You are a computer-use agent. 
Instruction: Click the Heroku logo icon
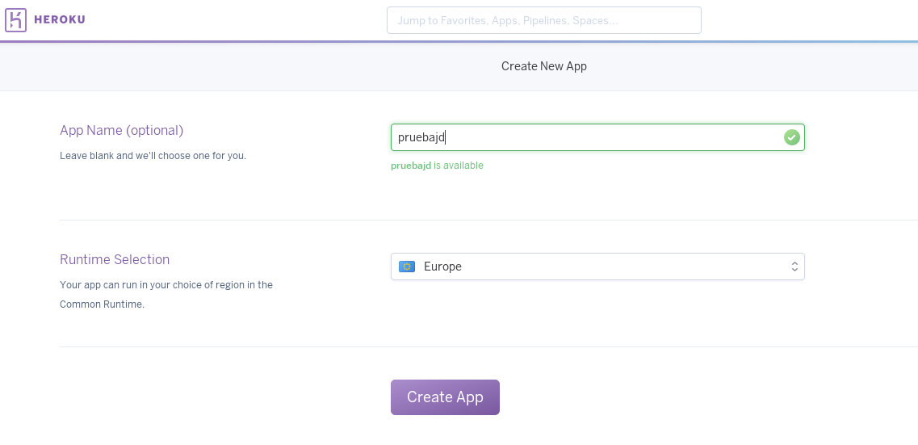16,20
